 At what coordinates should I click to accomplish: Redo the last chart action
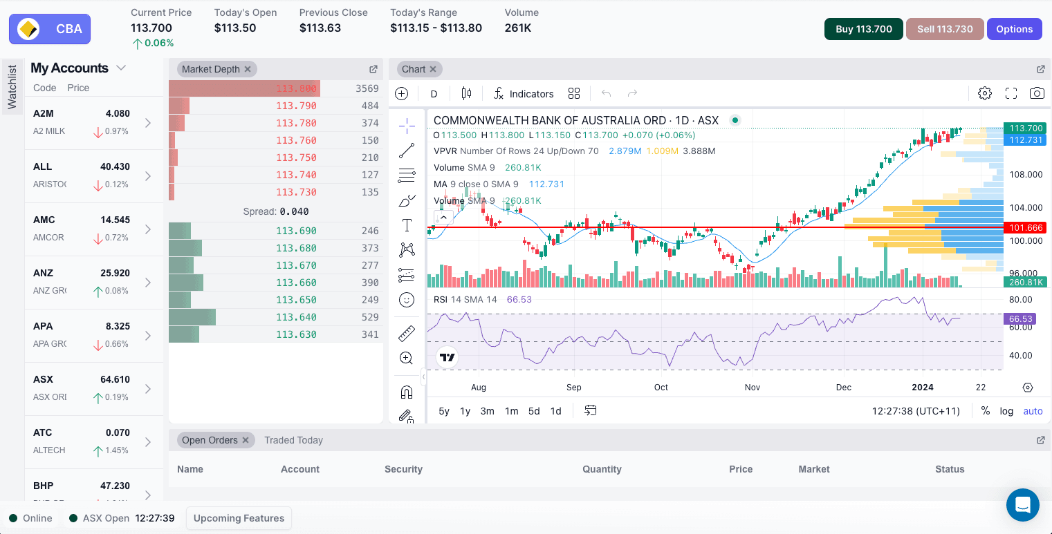pos(632,94)
